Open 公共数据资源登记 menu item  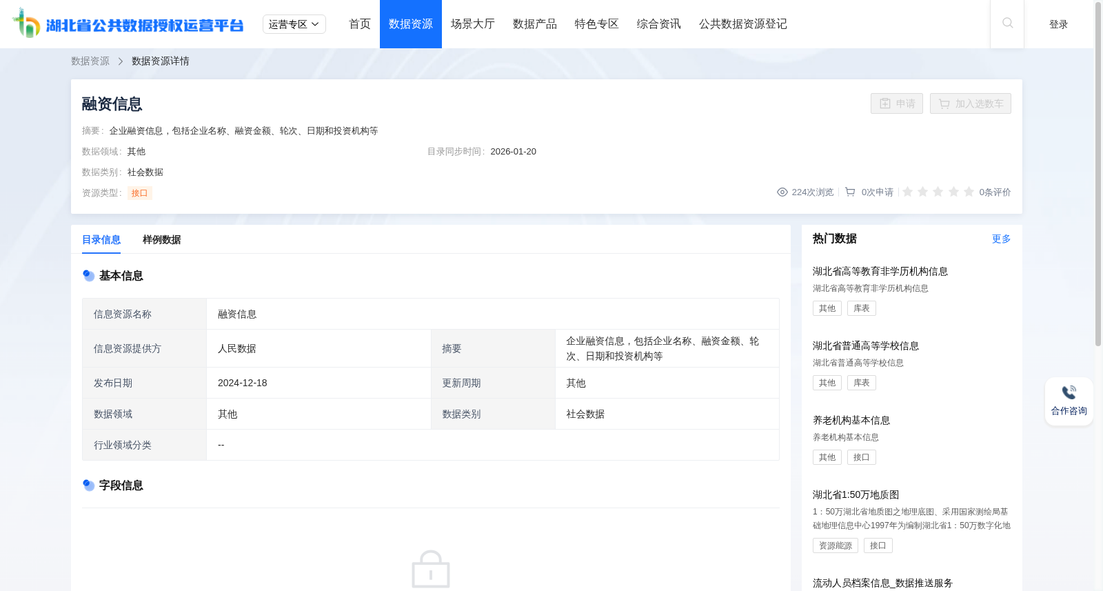[743, 24]
